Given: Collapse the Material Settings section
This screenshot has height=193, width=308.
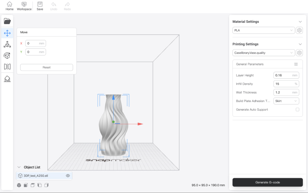Looking at the screenshot, I should [x=300, y=22].
